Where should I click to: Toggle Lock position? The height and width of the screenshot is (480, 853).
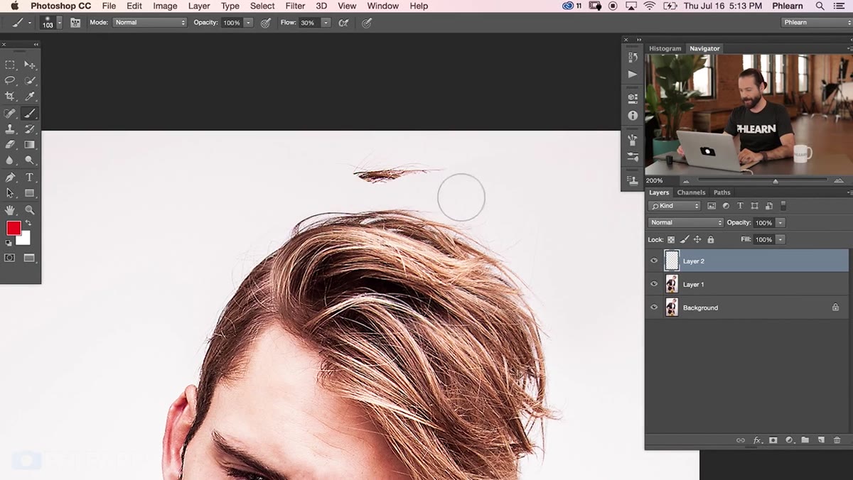pos(697,240)
